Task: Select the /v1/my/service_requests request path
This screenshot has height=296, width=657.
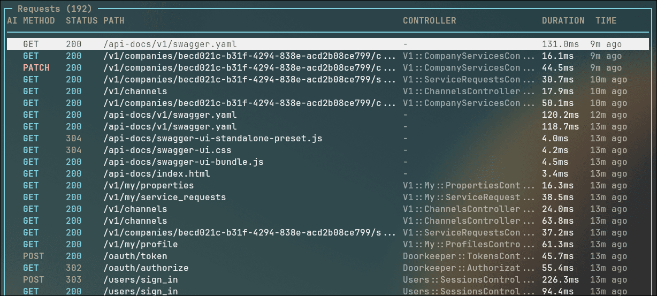Action: (x=165, y=198)
